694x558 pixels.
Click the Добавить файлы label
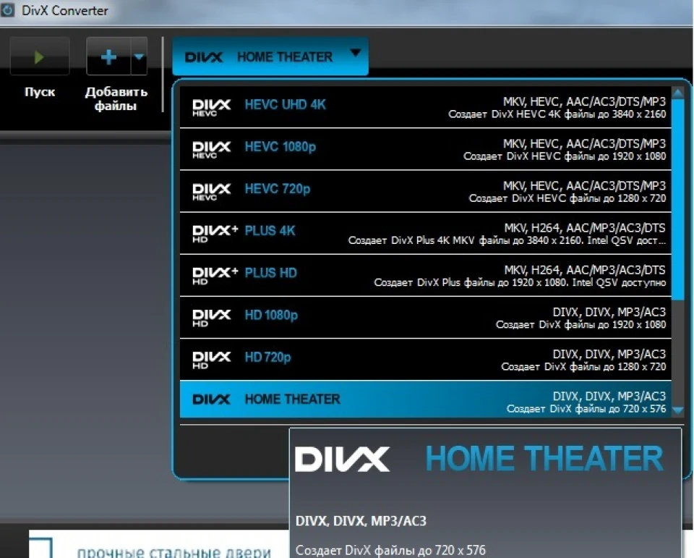[x=116, y=98]
